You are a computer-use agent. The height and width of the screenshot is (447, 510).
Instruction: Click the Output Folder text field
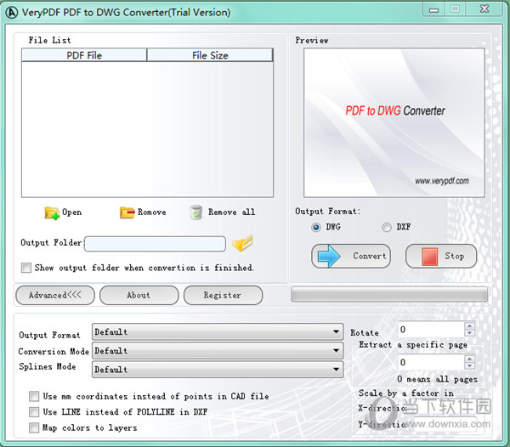coord(156,244)
